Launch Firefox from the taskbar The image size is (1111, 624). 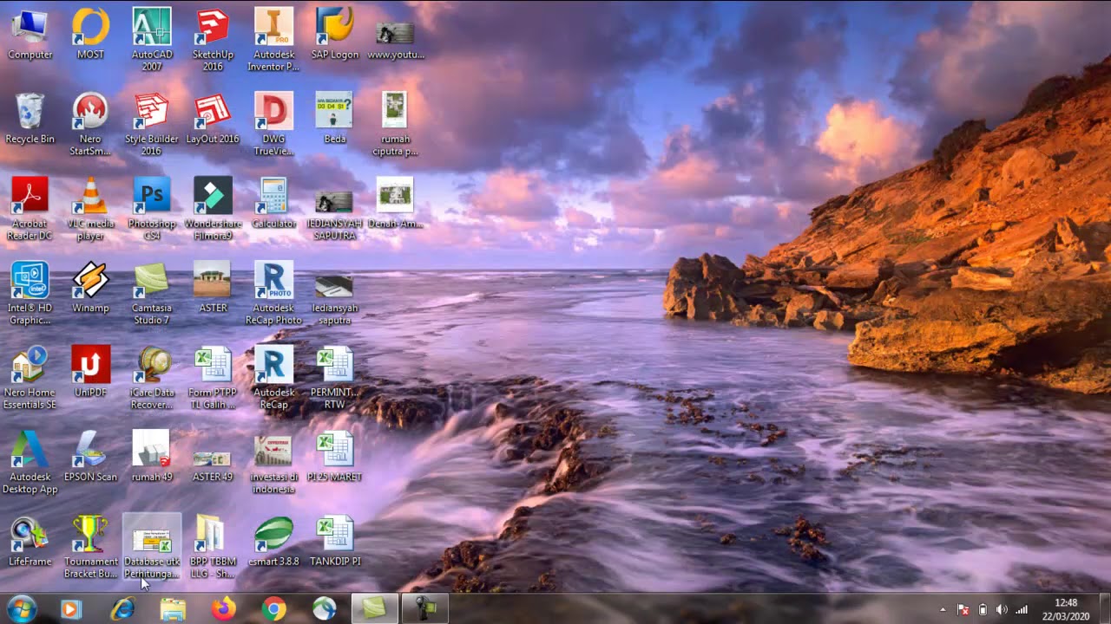click(223, 609)
